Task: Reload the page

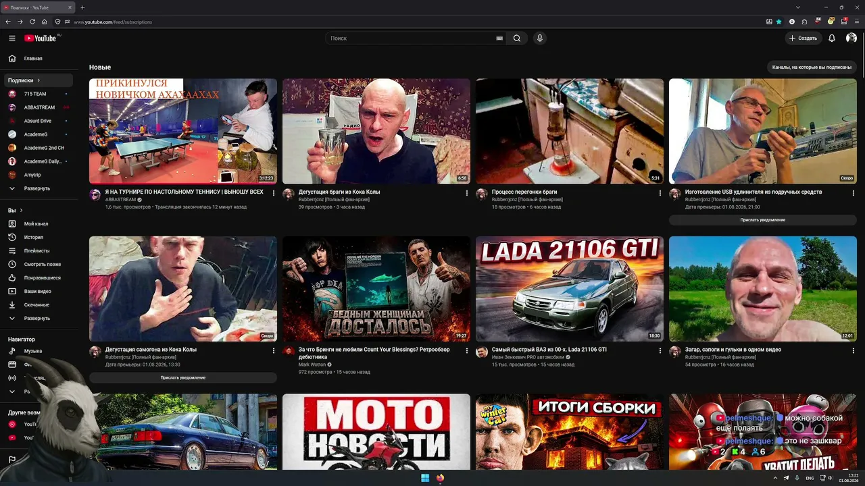Action: click(32, 22)
